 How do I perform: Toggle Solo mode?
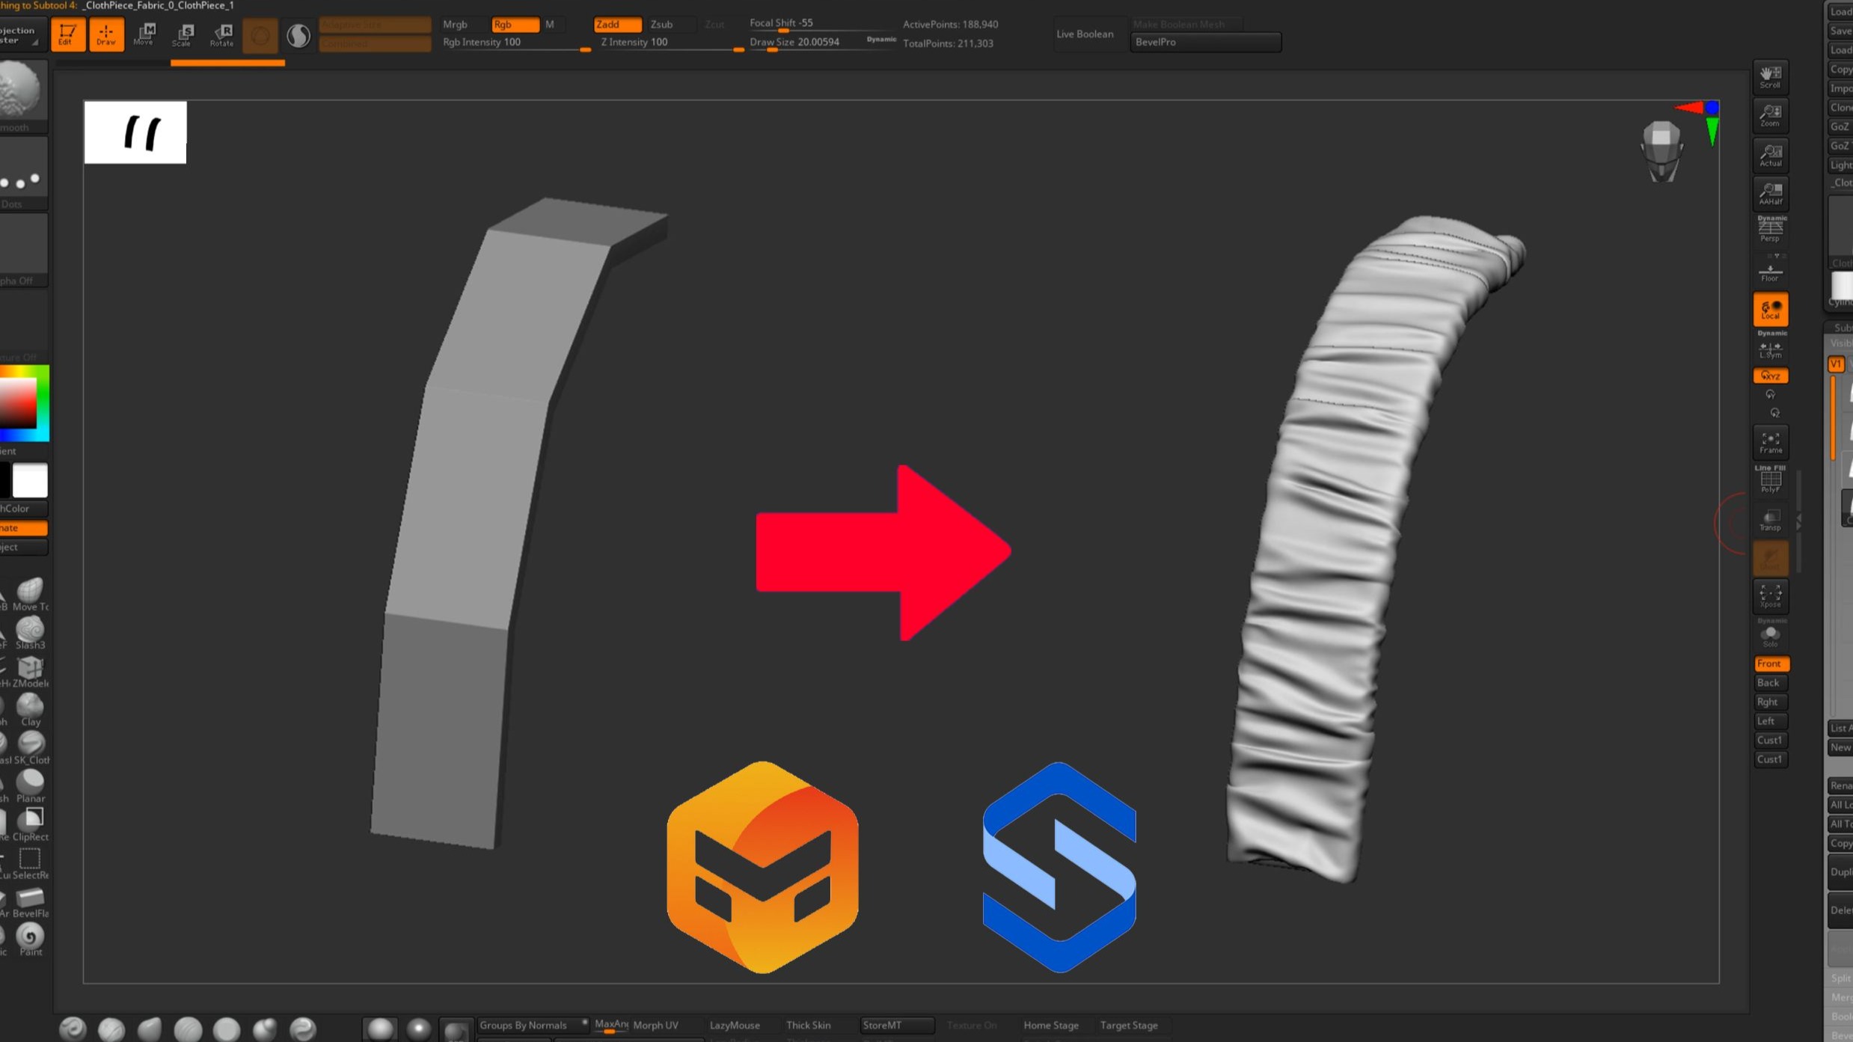(x=1770, y=634)
